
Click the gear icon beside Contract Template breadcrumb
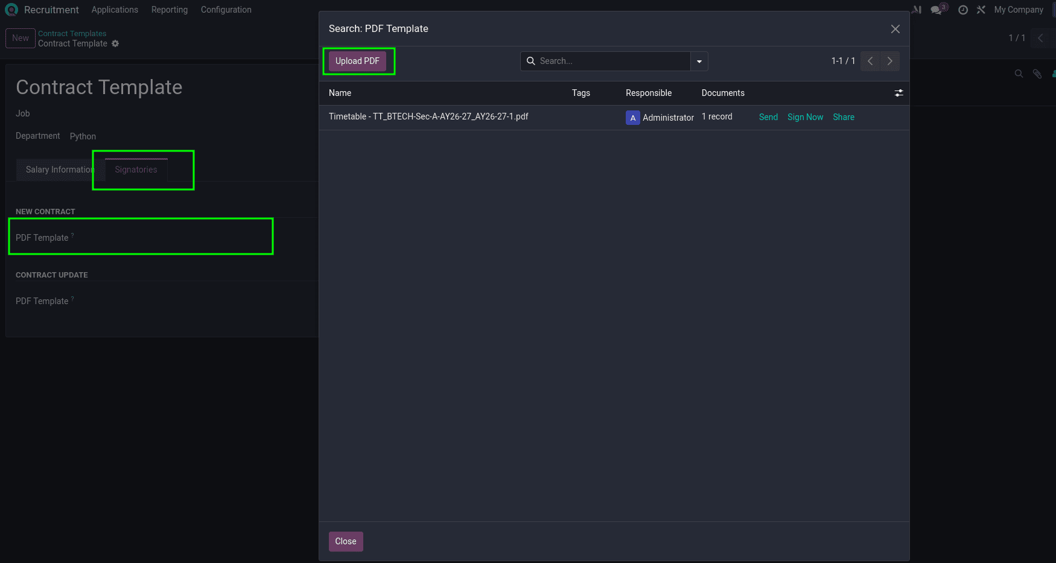click(115, 43)
